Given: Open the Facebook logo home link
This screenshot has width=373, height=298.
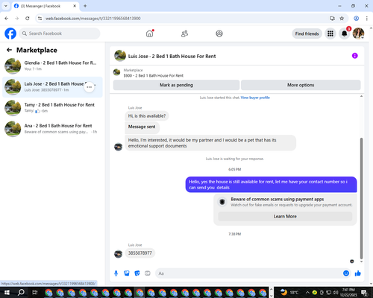Looking at the screenshot, I should click(10, 34).
